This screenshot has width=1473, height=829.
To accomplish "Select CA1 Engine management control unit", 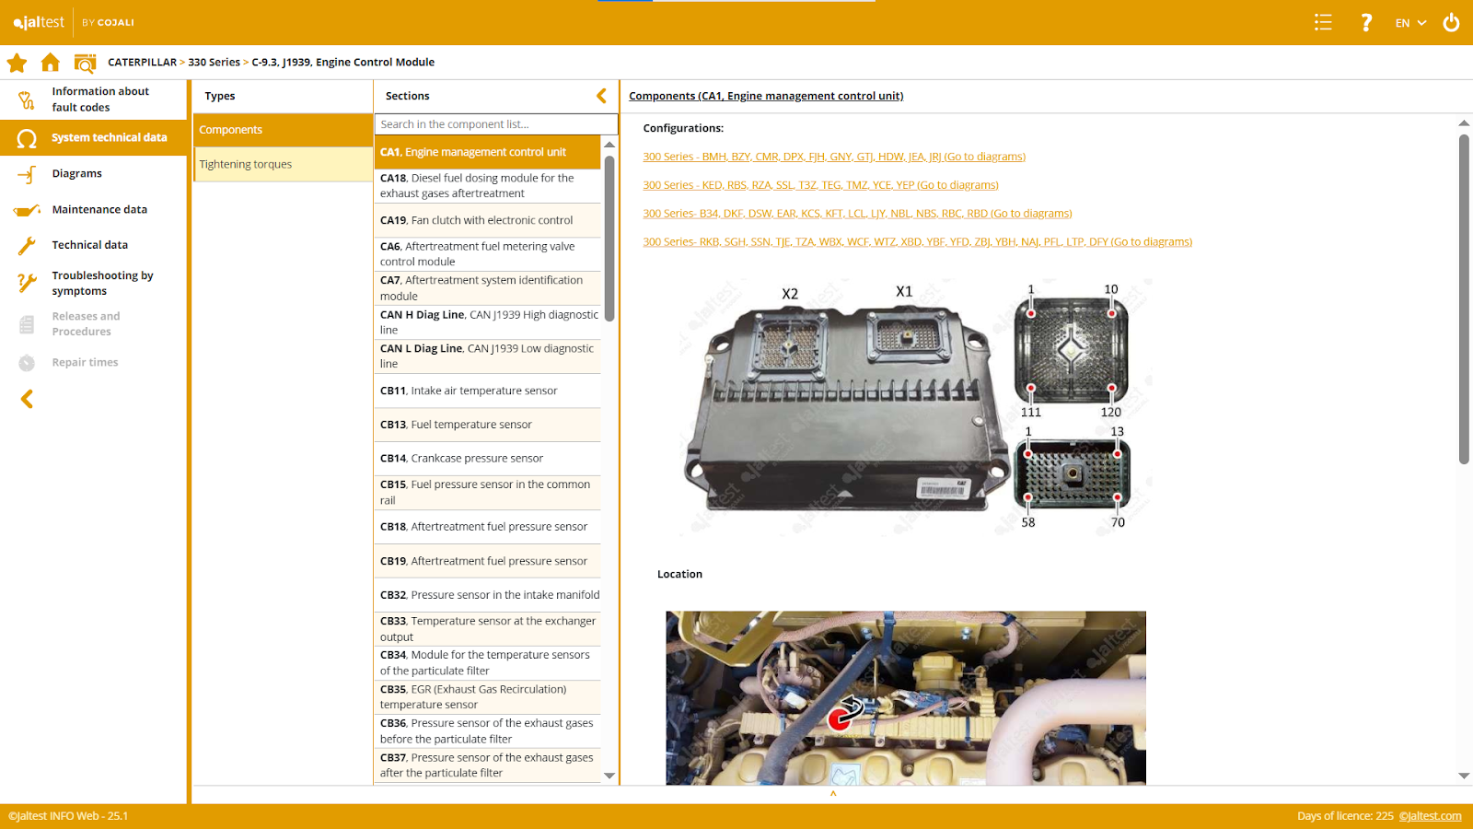I will pyautogui.click(x=488, y=152).
